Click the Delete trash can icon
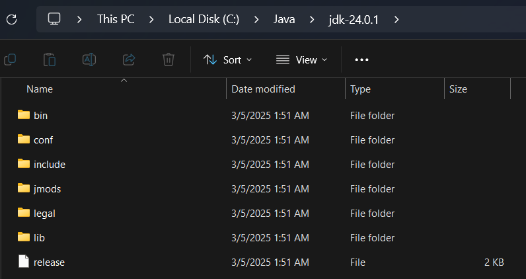The image size is (526, 279). coord(169,60)
